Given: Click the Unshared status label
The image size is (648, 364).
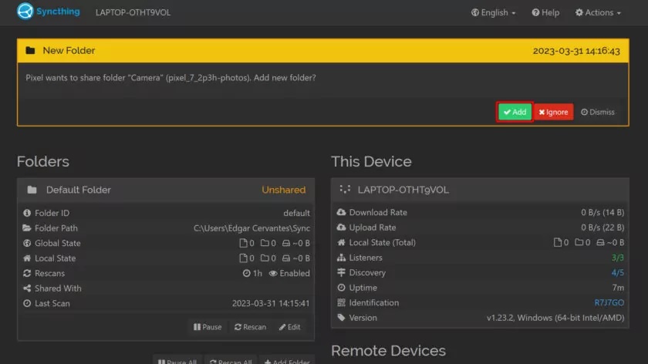Looking at the screenshot, I should [x=284, y=190].
